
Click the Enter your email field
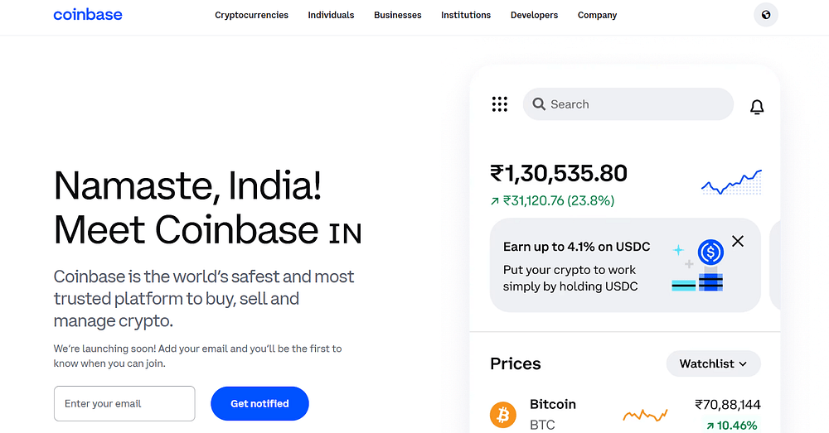pyautogui.click(x=124, y=404)
